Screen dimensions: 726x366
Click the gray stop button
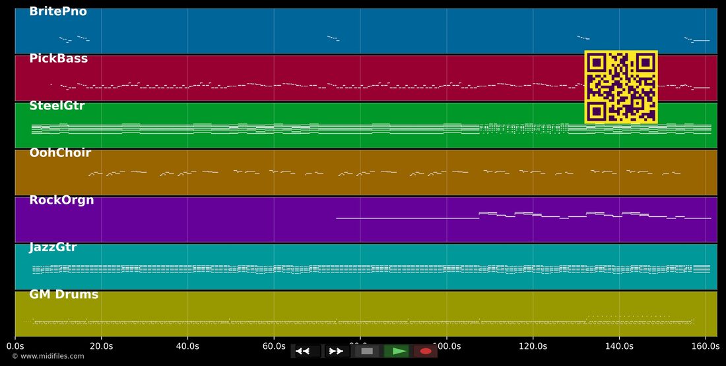pyautogui.click(x=367, y=351)
